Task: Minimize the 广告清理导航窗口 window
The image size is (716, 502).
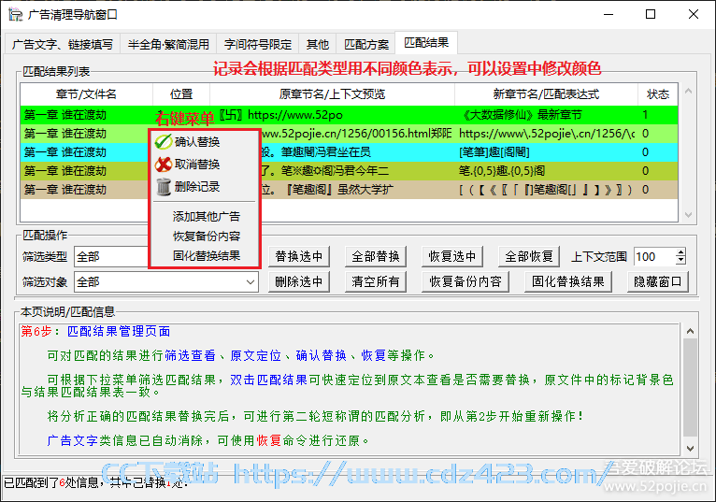Action: (609, 15)
